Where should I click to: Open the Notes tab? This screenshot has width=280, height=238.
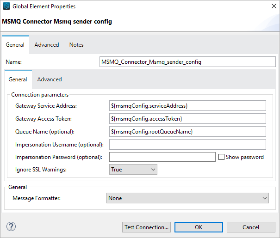pyautogui.click(x=76, y=45)
